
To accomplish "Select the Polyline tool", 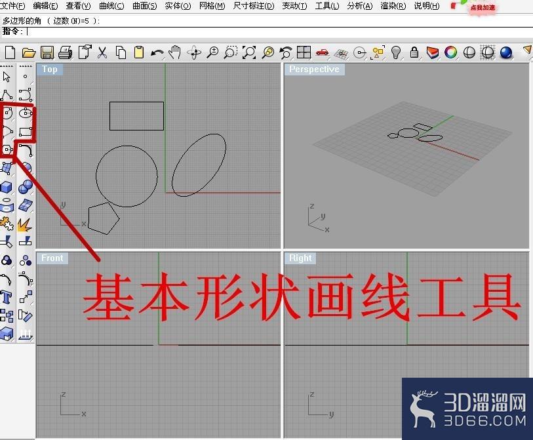I will 7,95.
